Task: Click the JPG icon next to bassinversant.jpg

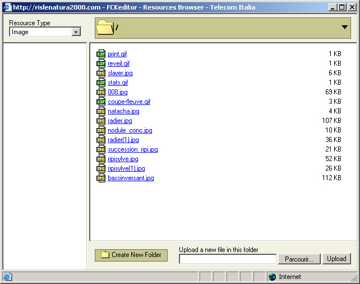Action: click(101, 178)
